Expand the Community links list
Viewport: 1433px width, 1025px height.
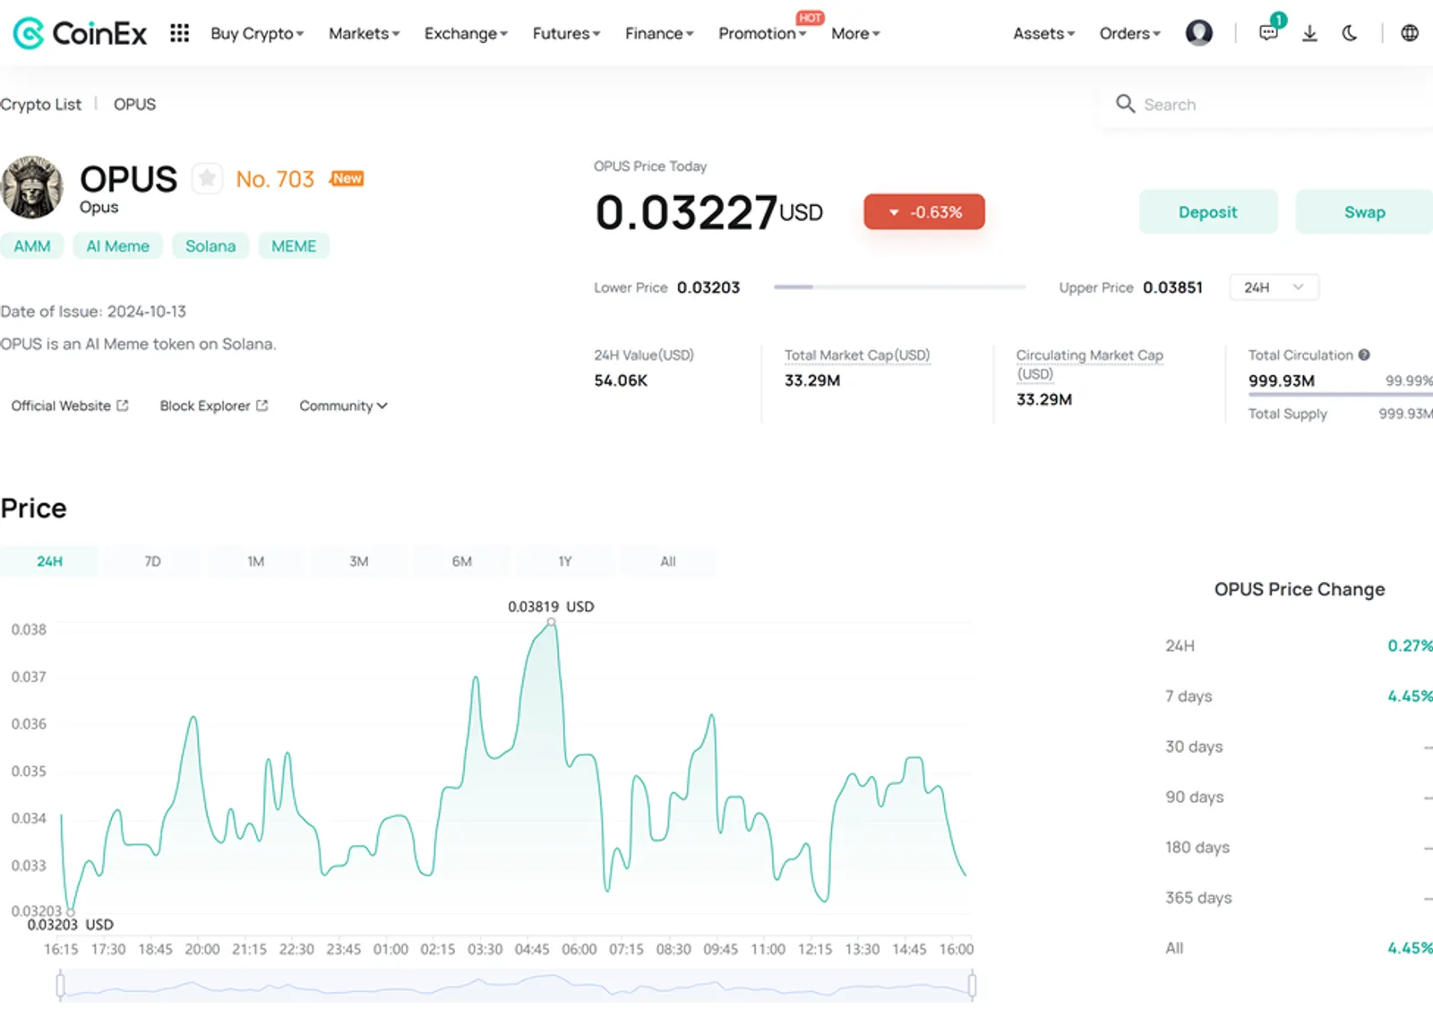(343, 406)
